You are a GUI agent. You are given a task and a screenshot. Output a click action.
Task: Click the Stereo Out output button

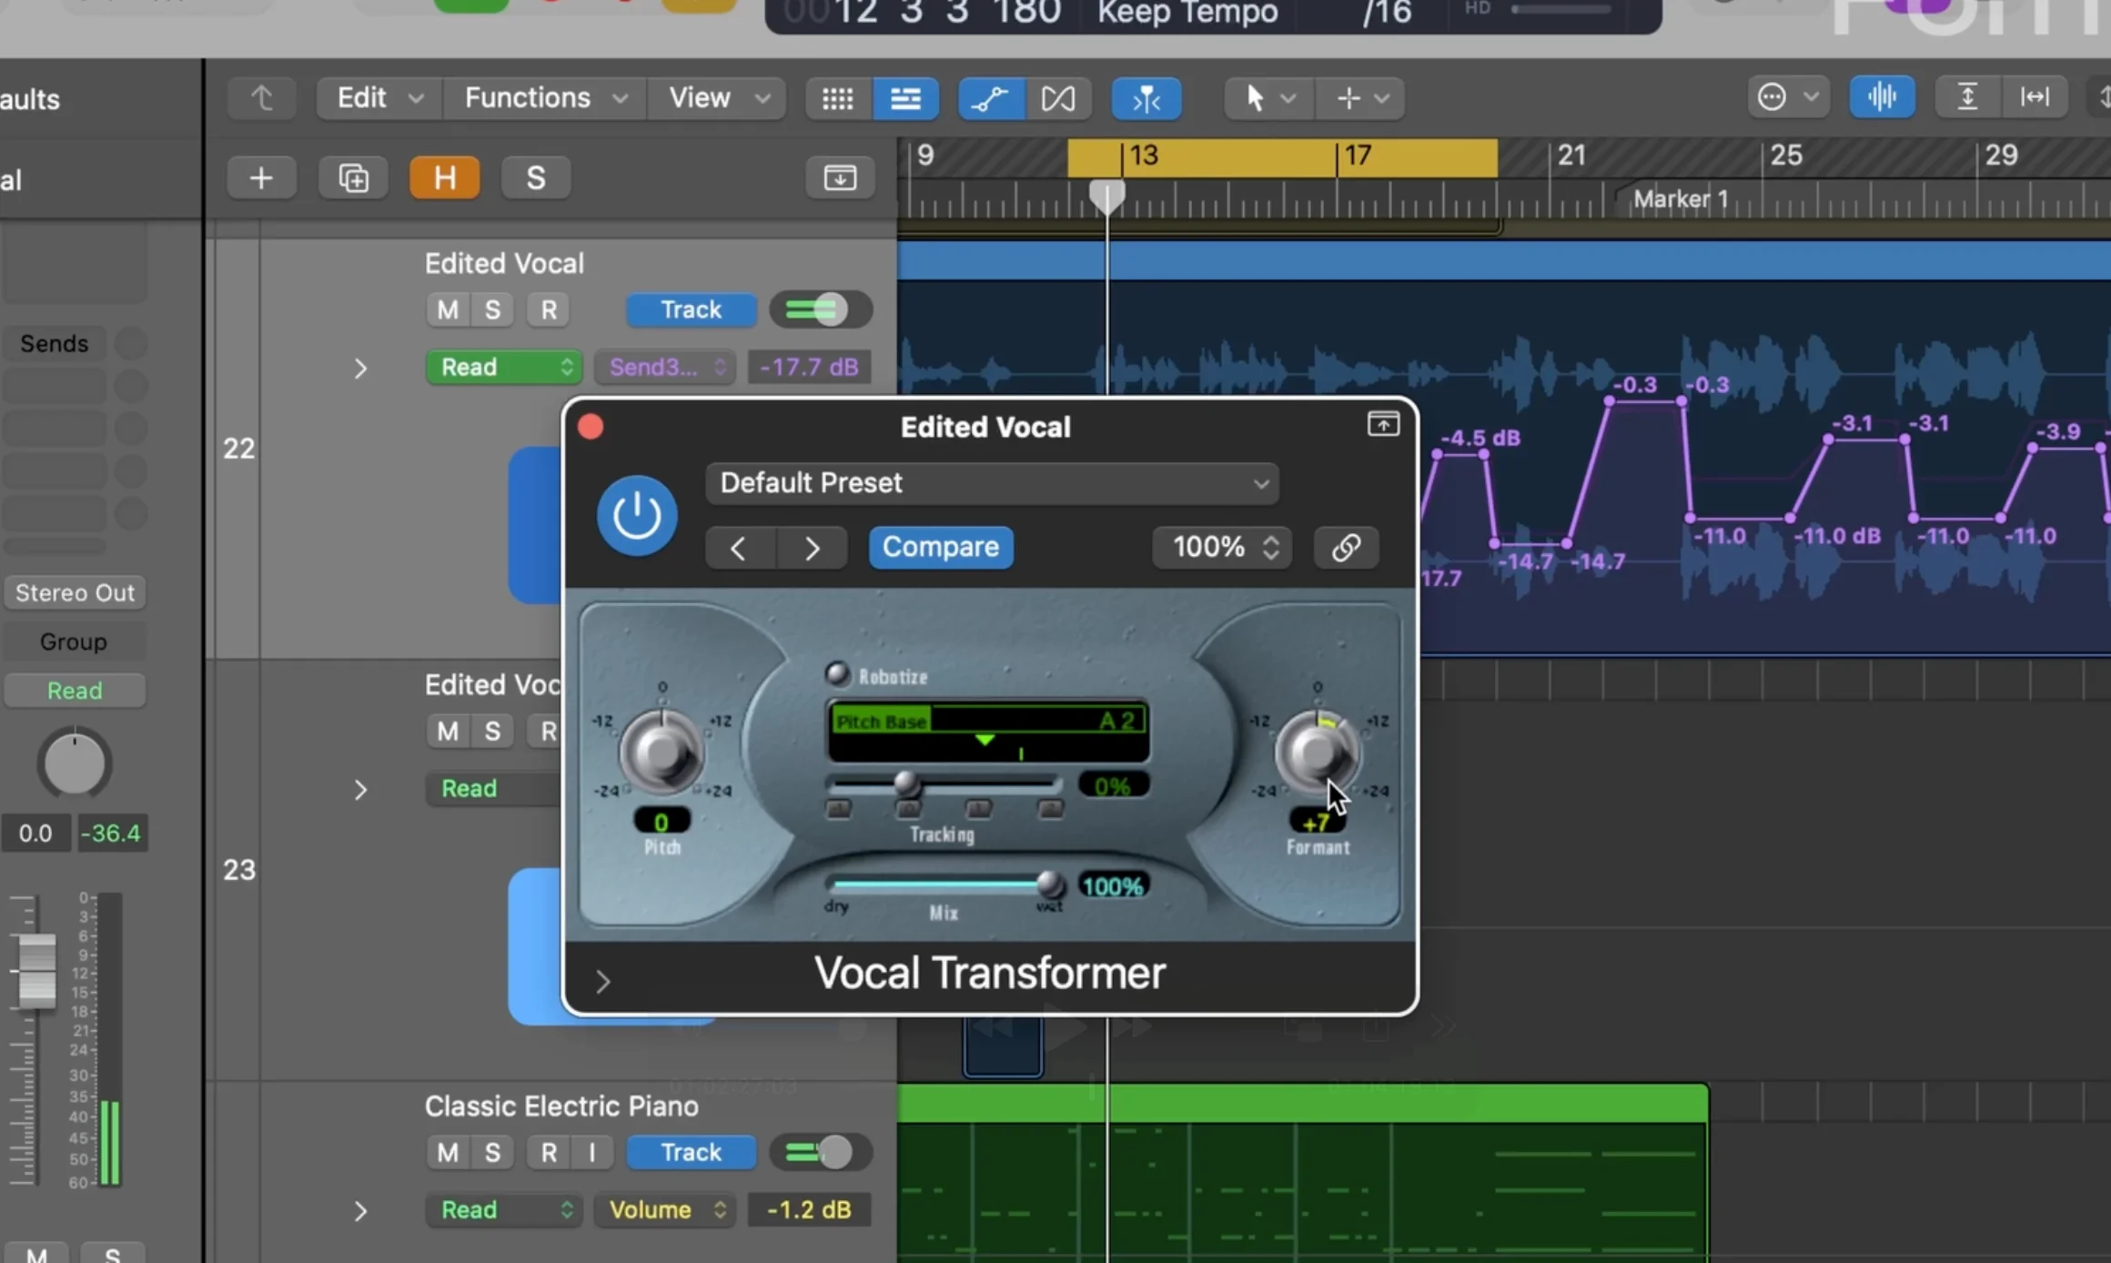coord(75,592)
